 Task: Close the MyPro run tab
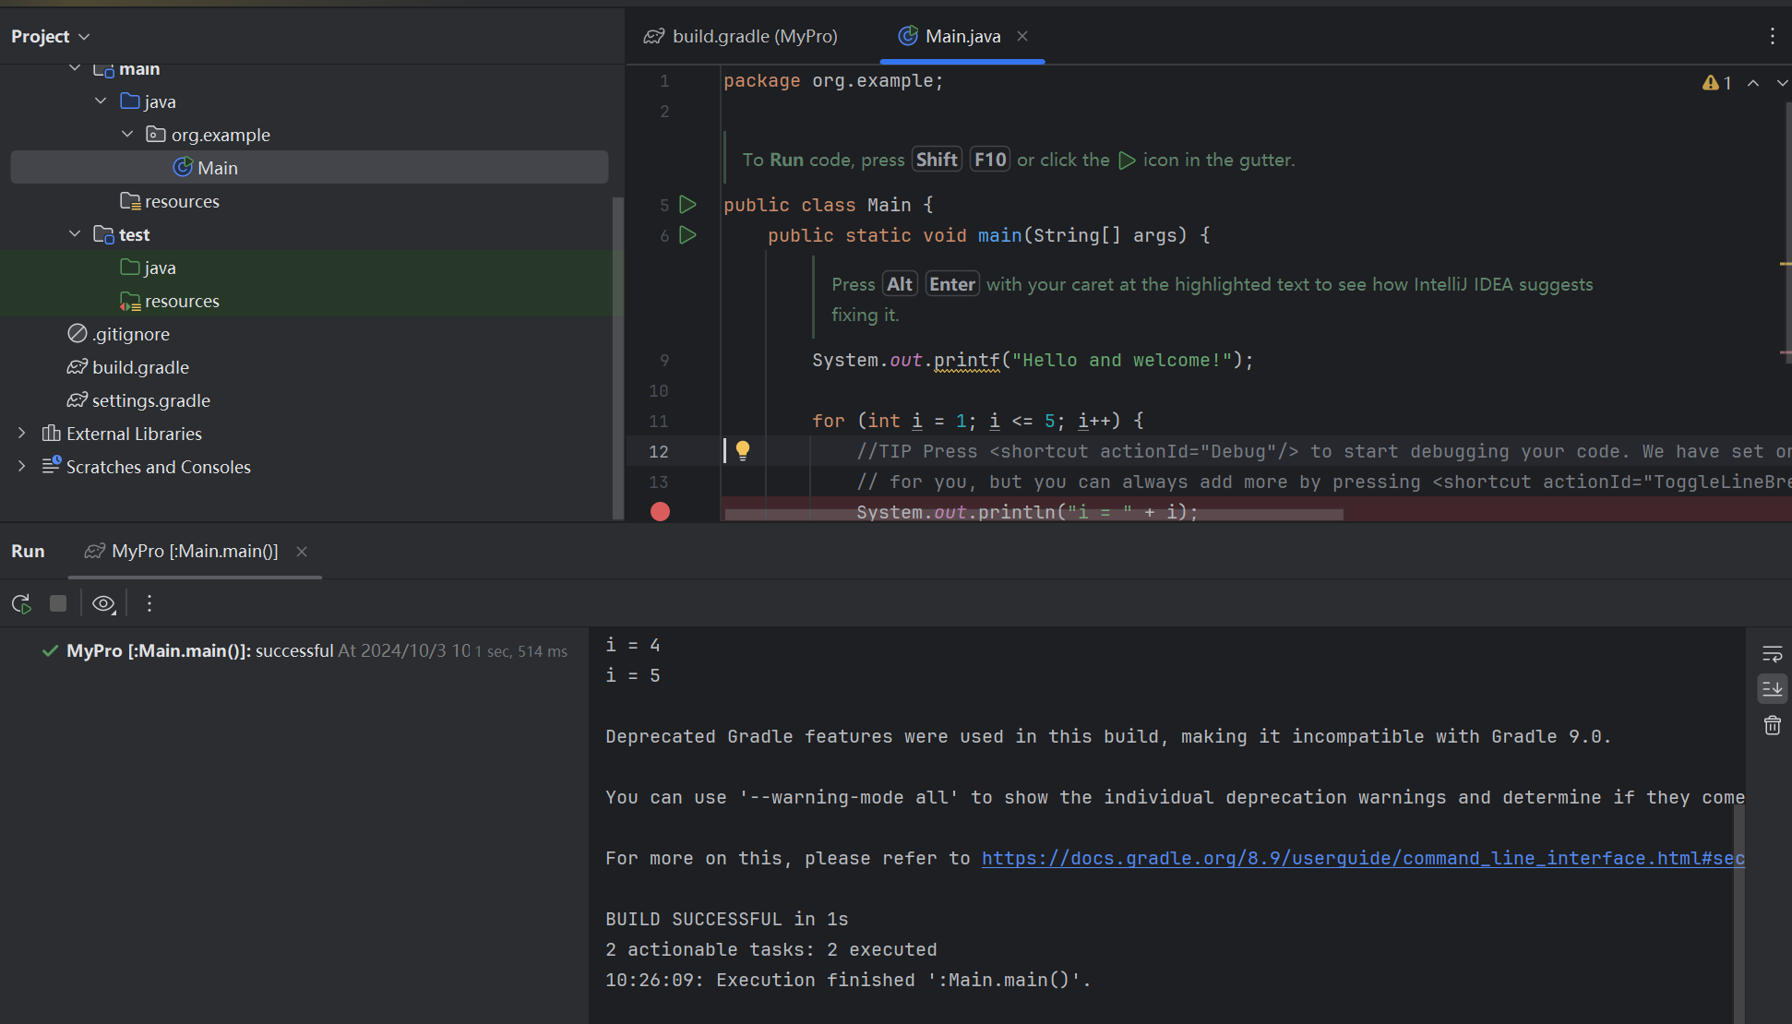tap(301, 551)
